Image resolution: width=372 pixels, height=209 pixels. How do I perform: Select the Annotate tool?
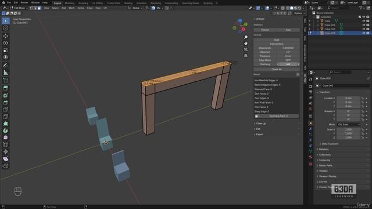[5, 65]
